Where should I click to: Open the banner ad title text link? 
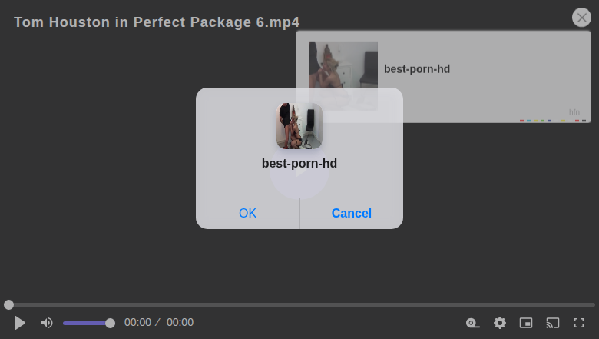tap(417, 69)
